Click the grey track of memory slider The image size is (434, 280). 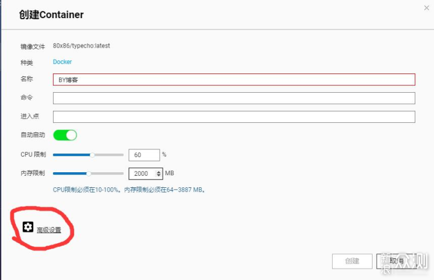coord(107,173)
